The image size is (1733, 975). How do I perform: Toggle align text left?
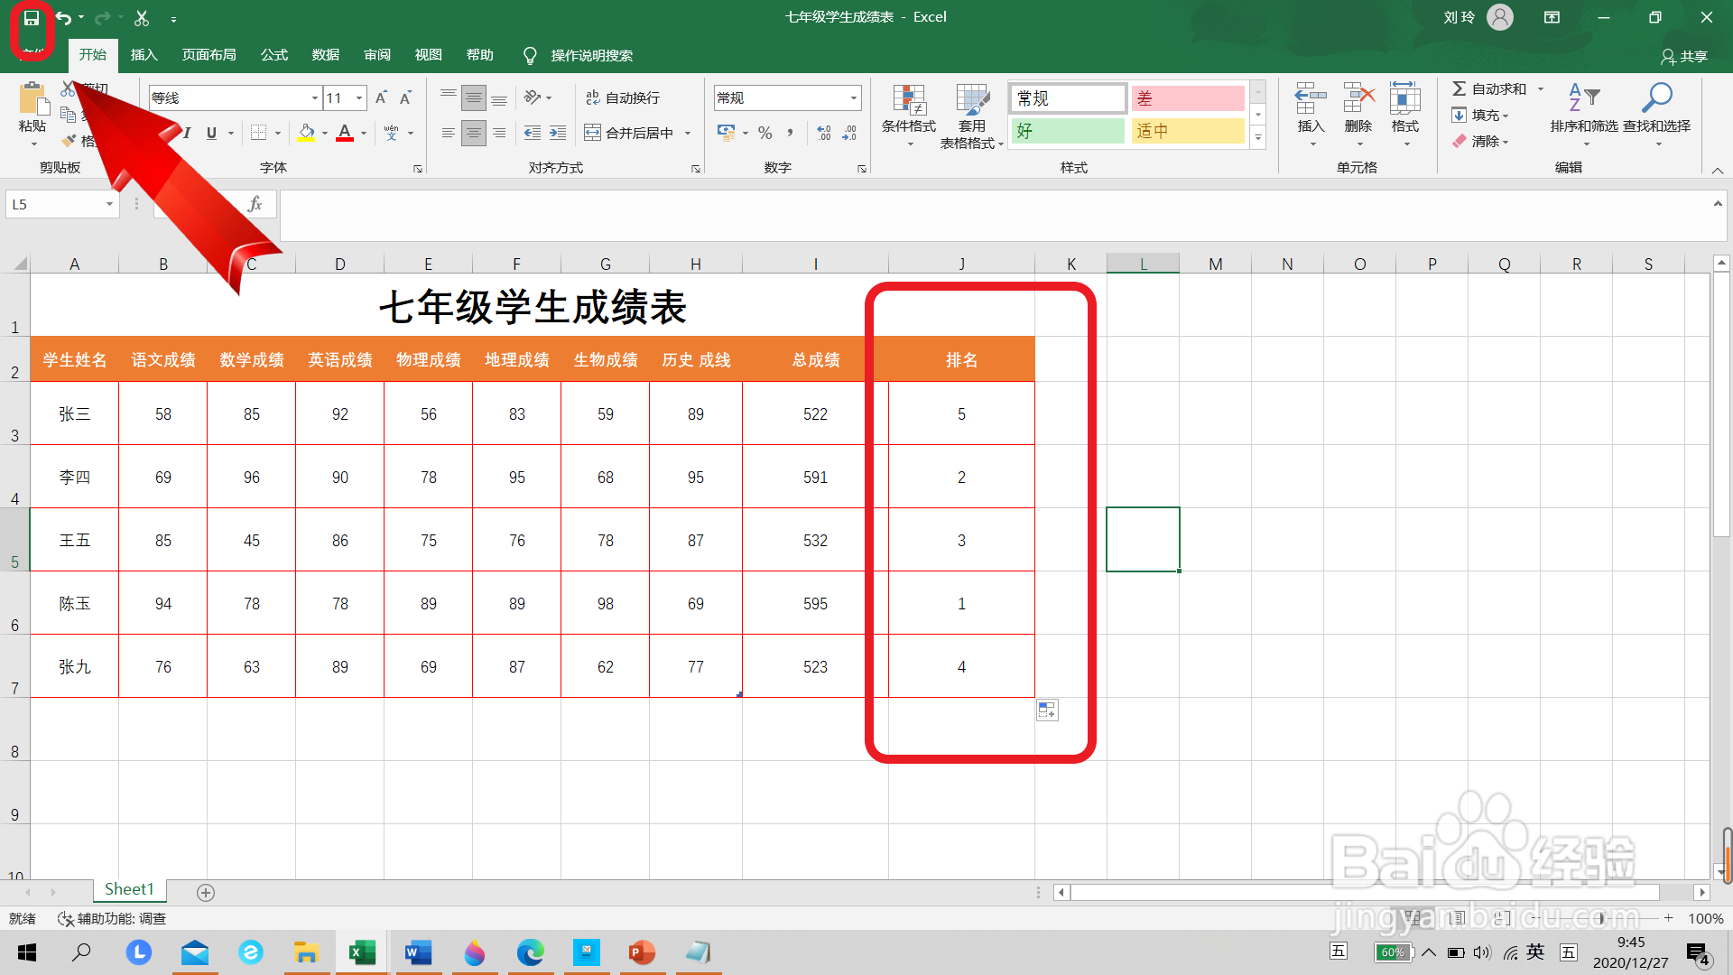click(x=449, y=133)
